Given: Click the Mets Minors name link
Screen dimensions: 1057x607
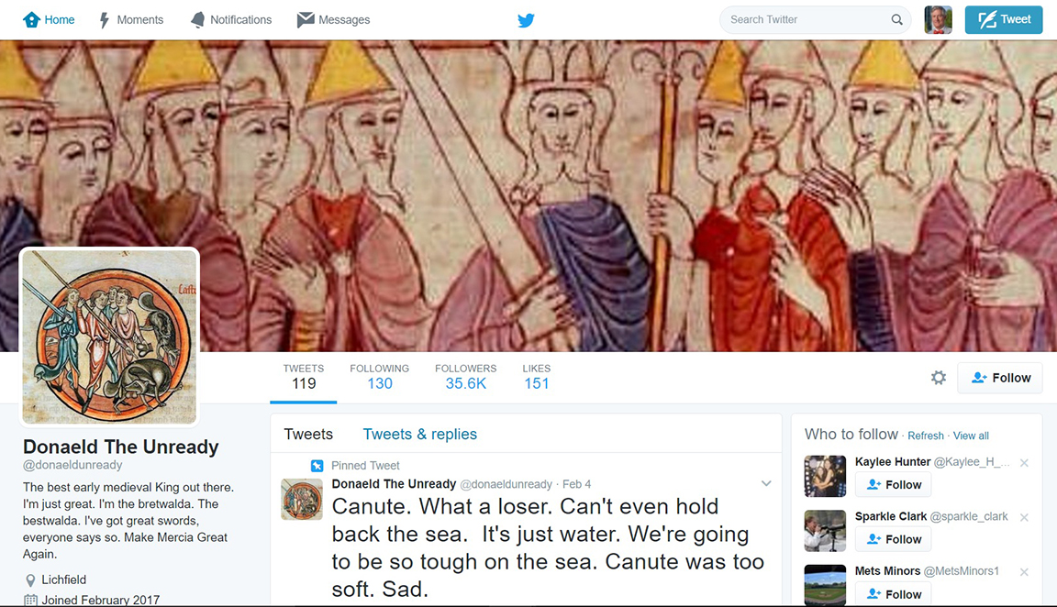Looking at the screenshot, I should (x=887, y=571).
